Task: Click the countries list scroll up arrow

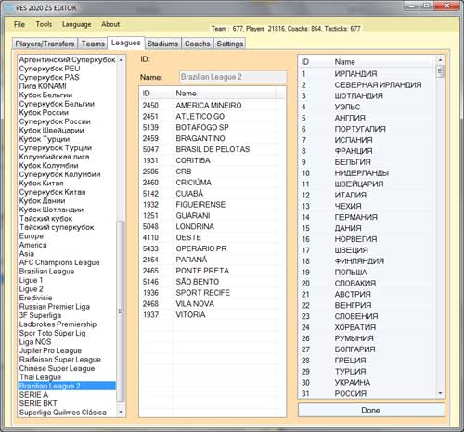Action: point(440,59)
